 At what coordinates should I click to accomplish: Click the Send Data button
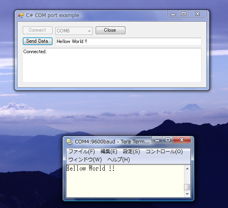37,41
